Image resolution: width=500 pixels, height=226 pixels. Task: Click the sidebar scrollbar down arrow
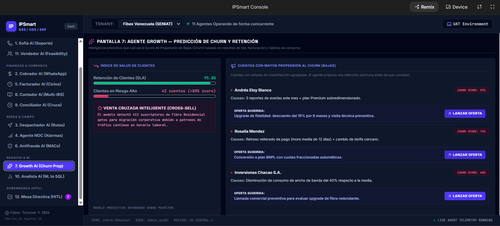(81, 203)
